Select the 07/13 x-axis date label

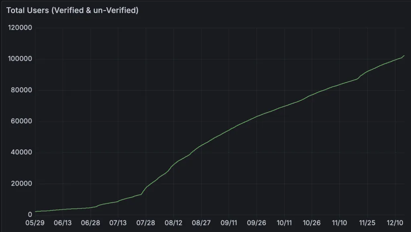118,223
